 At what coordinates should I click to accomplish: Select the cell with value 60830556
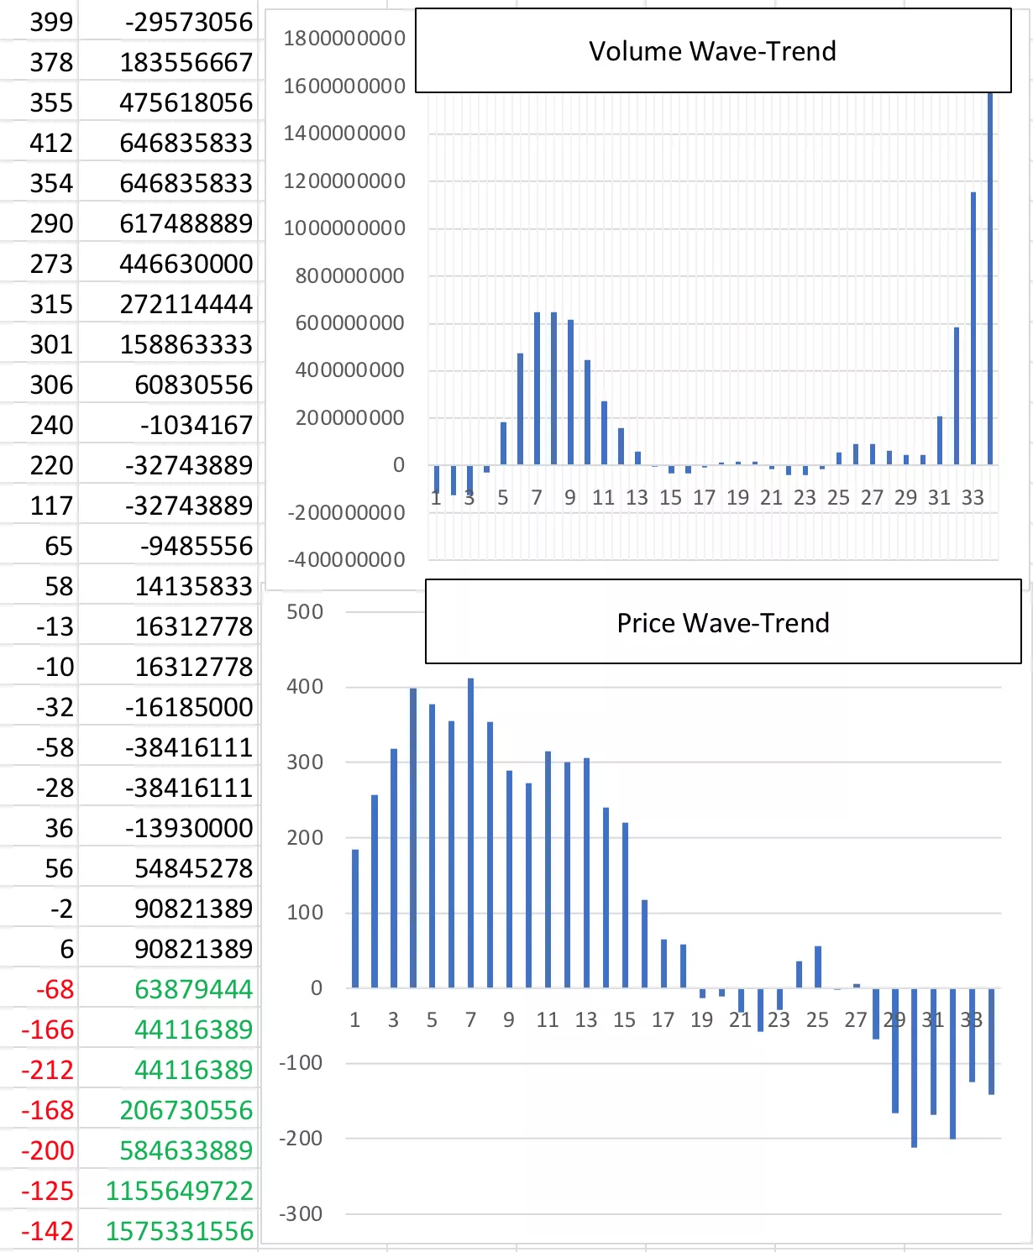[193, 385]
